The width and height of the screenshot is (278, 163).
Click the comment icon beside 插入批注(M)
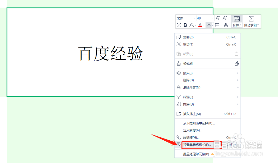[x=179, y=114]
